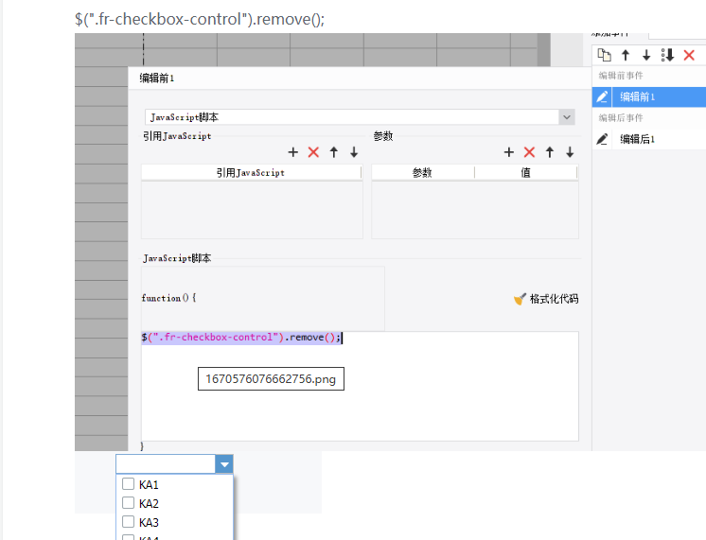Click the broom icon beside 格式化代码
The width and height of the screenshot is (706, 540).
[520, 299]
